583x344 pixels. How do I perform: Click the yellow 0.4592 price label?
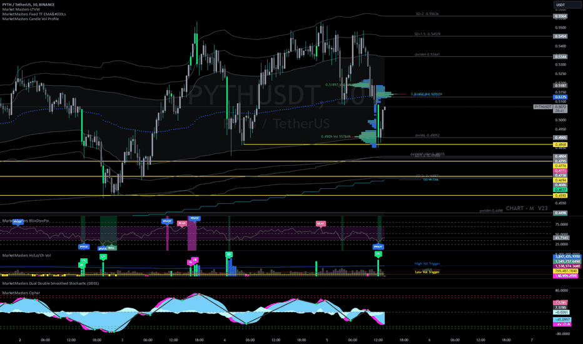tap(560, 196)
